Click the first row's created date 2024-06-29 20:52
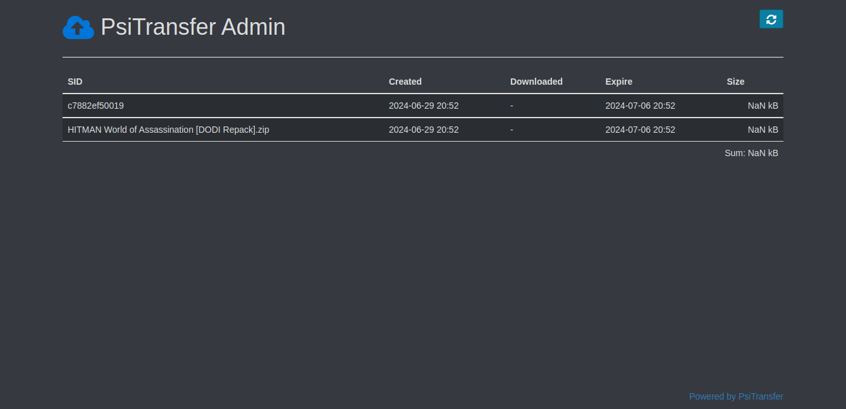 click(x=424, y=106)
